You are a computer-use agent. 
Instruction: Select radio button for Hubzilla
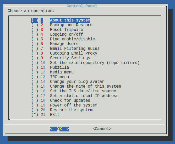coord(35,67)
